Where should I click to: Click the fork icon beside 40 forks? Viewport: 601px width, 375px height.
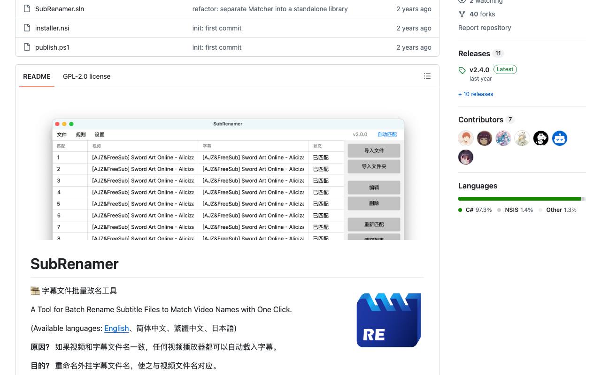(462, 14)
